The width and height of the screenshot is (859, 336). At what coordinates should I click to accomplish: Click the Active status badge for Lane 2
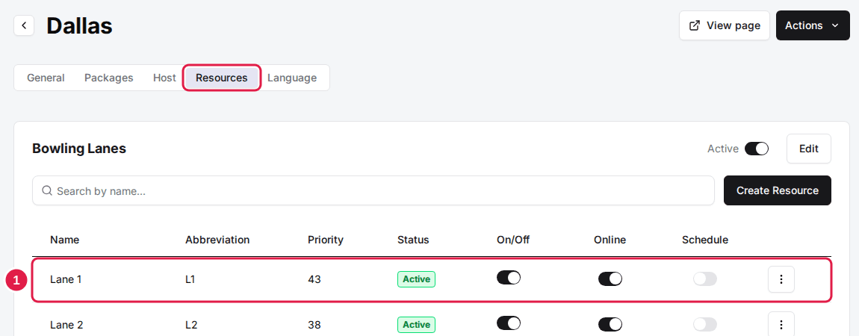[x=416, y=325]
